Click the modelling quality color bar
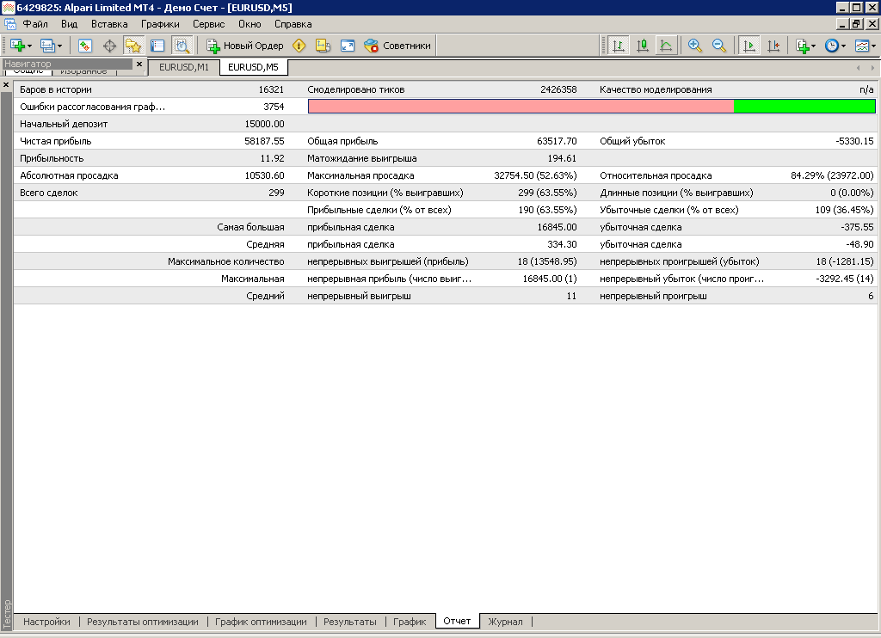 coord(591,106)
